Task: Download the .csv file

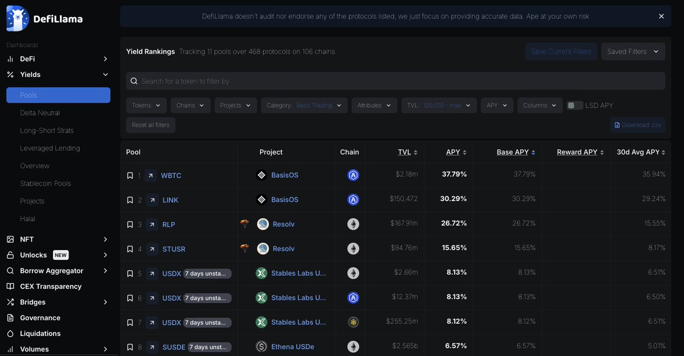Action: click(x=638, y=125)
